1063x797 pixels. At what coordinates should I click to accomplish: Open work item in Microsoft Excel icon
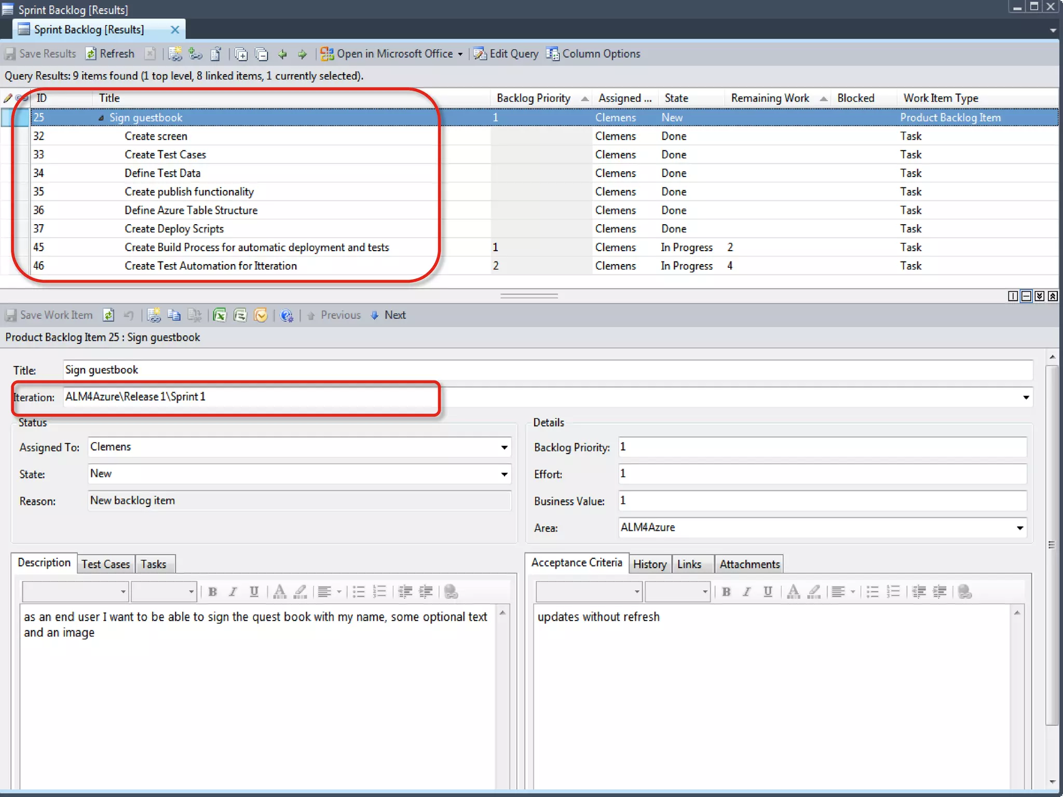point(220,315)
